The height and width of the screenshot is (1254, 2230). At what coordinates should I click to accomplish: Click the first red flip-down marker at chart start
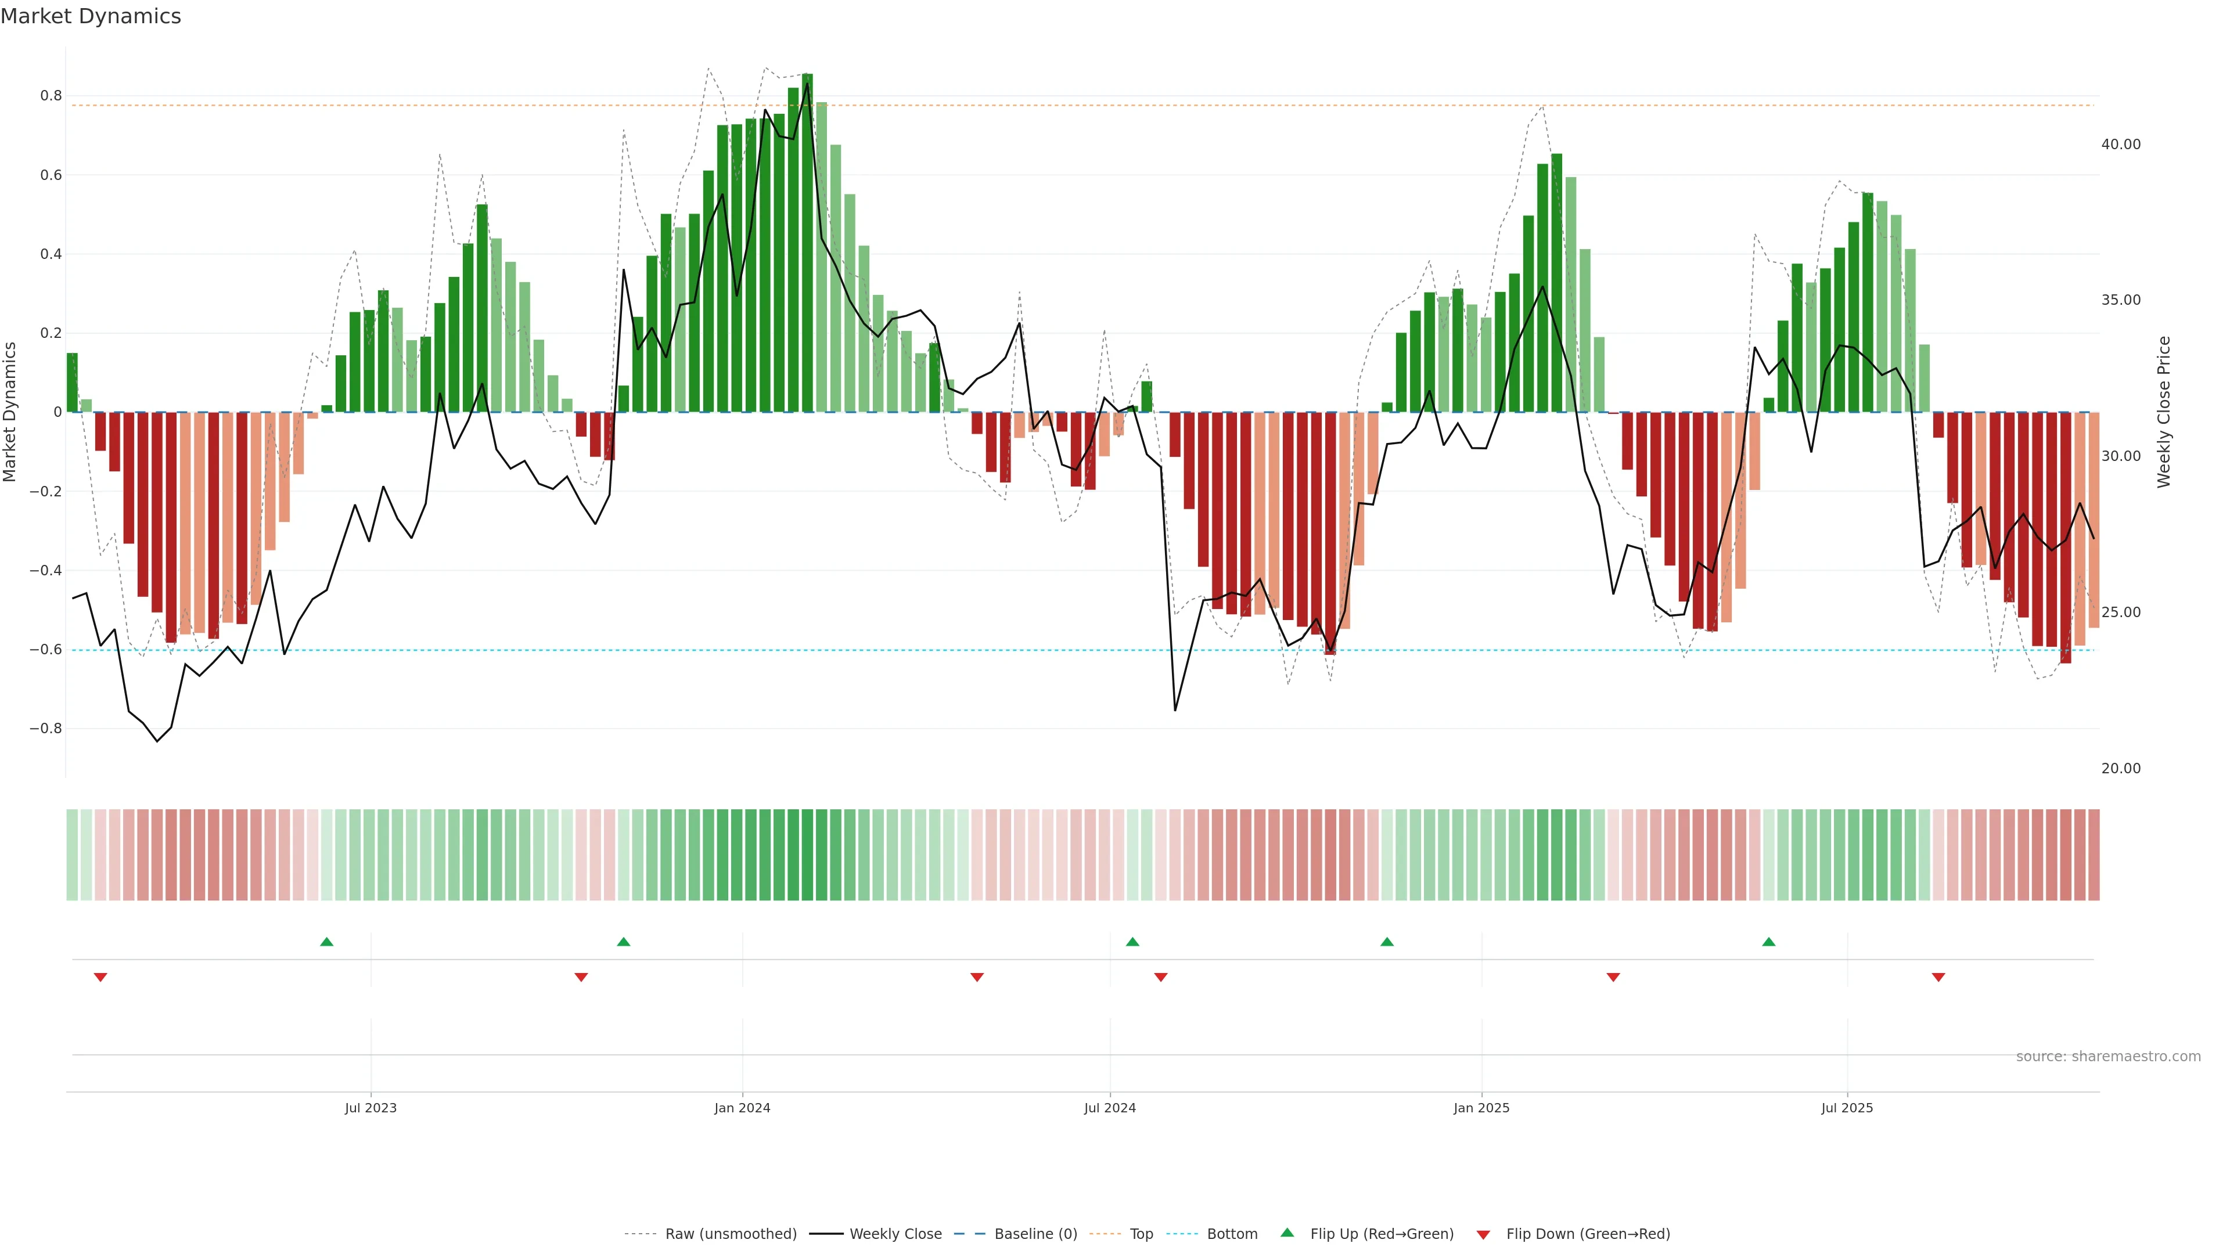100,977
